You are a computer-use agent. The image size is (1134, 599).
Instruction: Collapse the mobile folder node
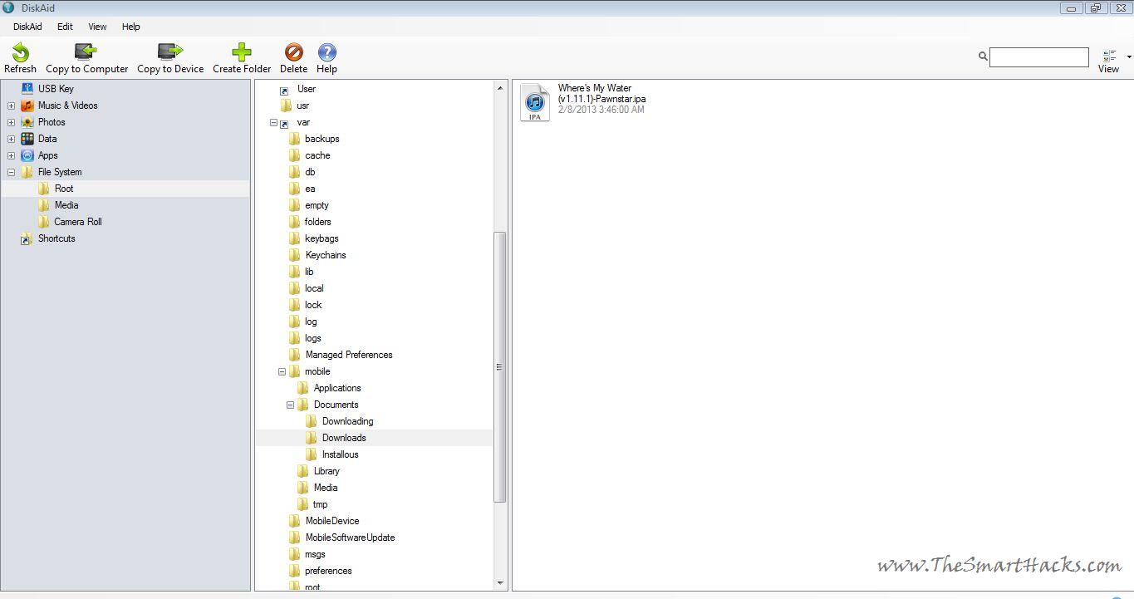[x=282, y=371]
